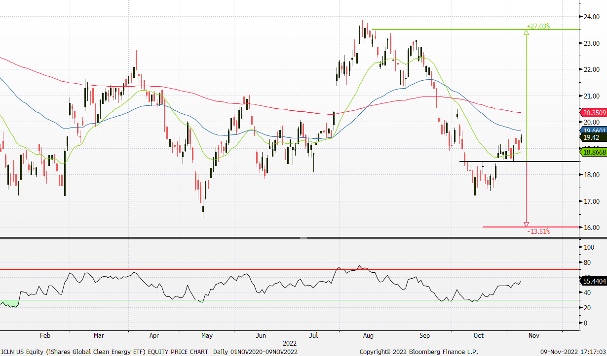
Task: Click the Apr month label
Action: click(x=154, y=336)
